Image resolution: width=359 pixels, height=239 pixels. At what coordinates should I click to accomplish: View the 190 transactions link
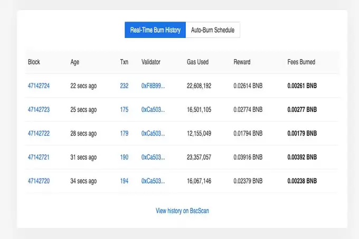(124, 157)
